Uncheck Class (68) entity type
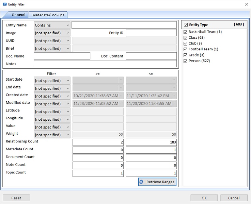 point(185,38)
